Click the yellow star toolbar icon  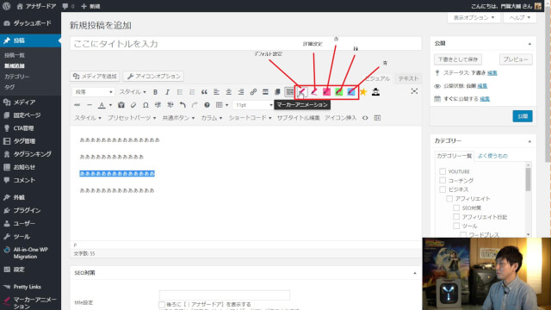pyautogui.click(x=363, y=92)
